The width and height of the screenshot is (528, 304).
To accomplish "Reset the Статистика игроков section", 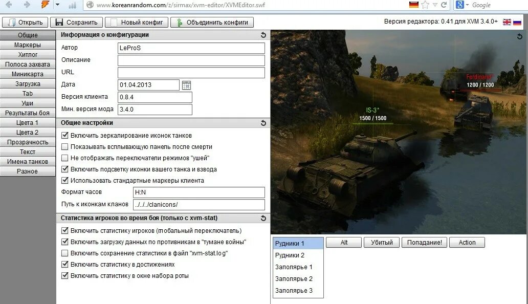I will (263, 219).
